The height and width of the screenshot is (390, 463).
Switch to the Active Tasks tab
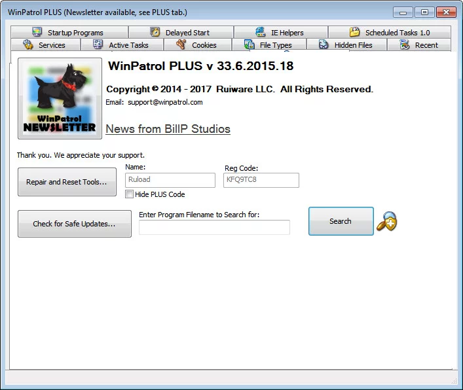tap(122, 45)
